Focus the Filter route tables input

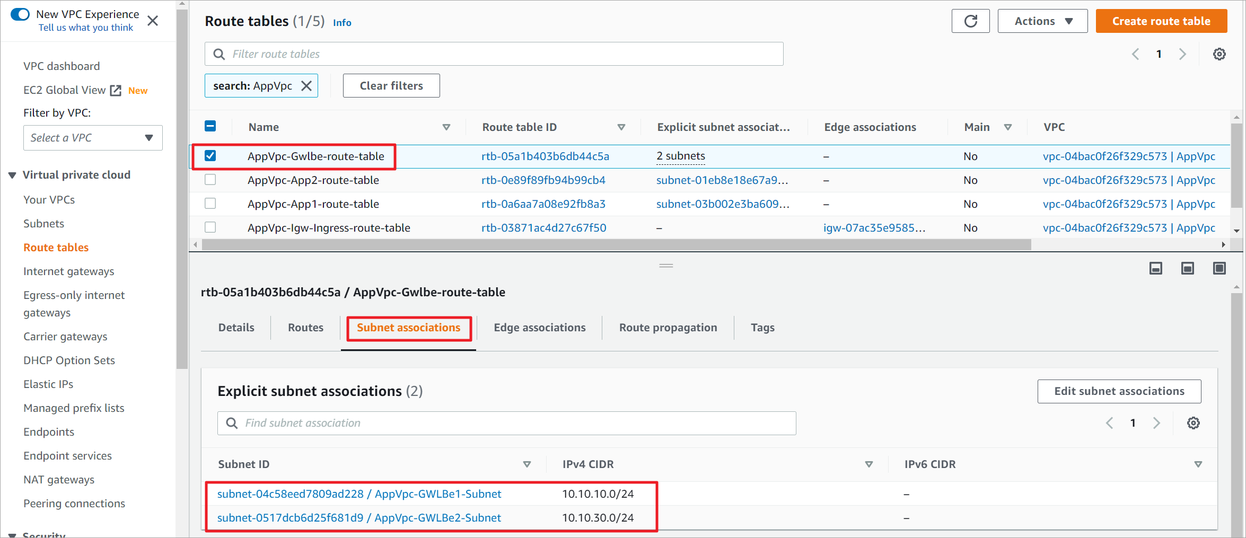494,54
